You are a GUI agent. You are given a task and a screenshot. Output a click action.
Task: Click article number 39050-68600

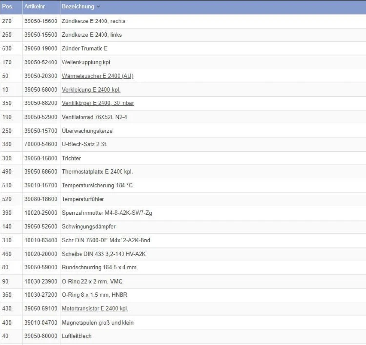point(41,172)
